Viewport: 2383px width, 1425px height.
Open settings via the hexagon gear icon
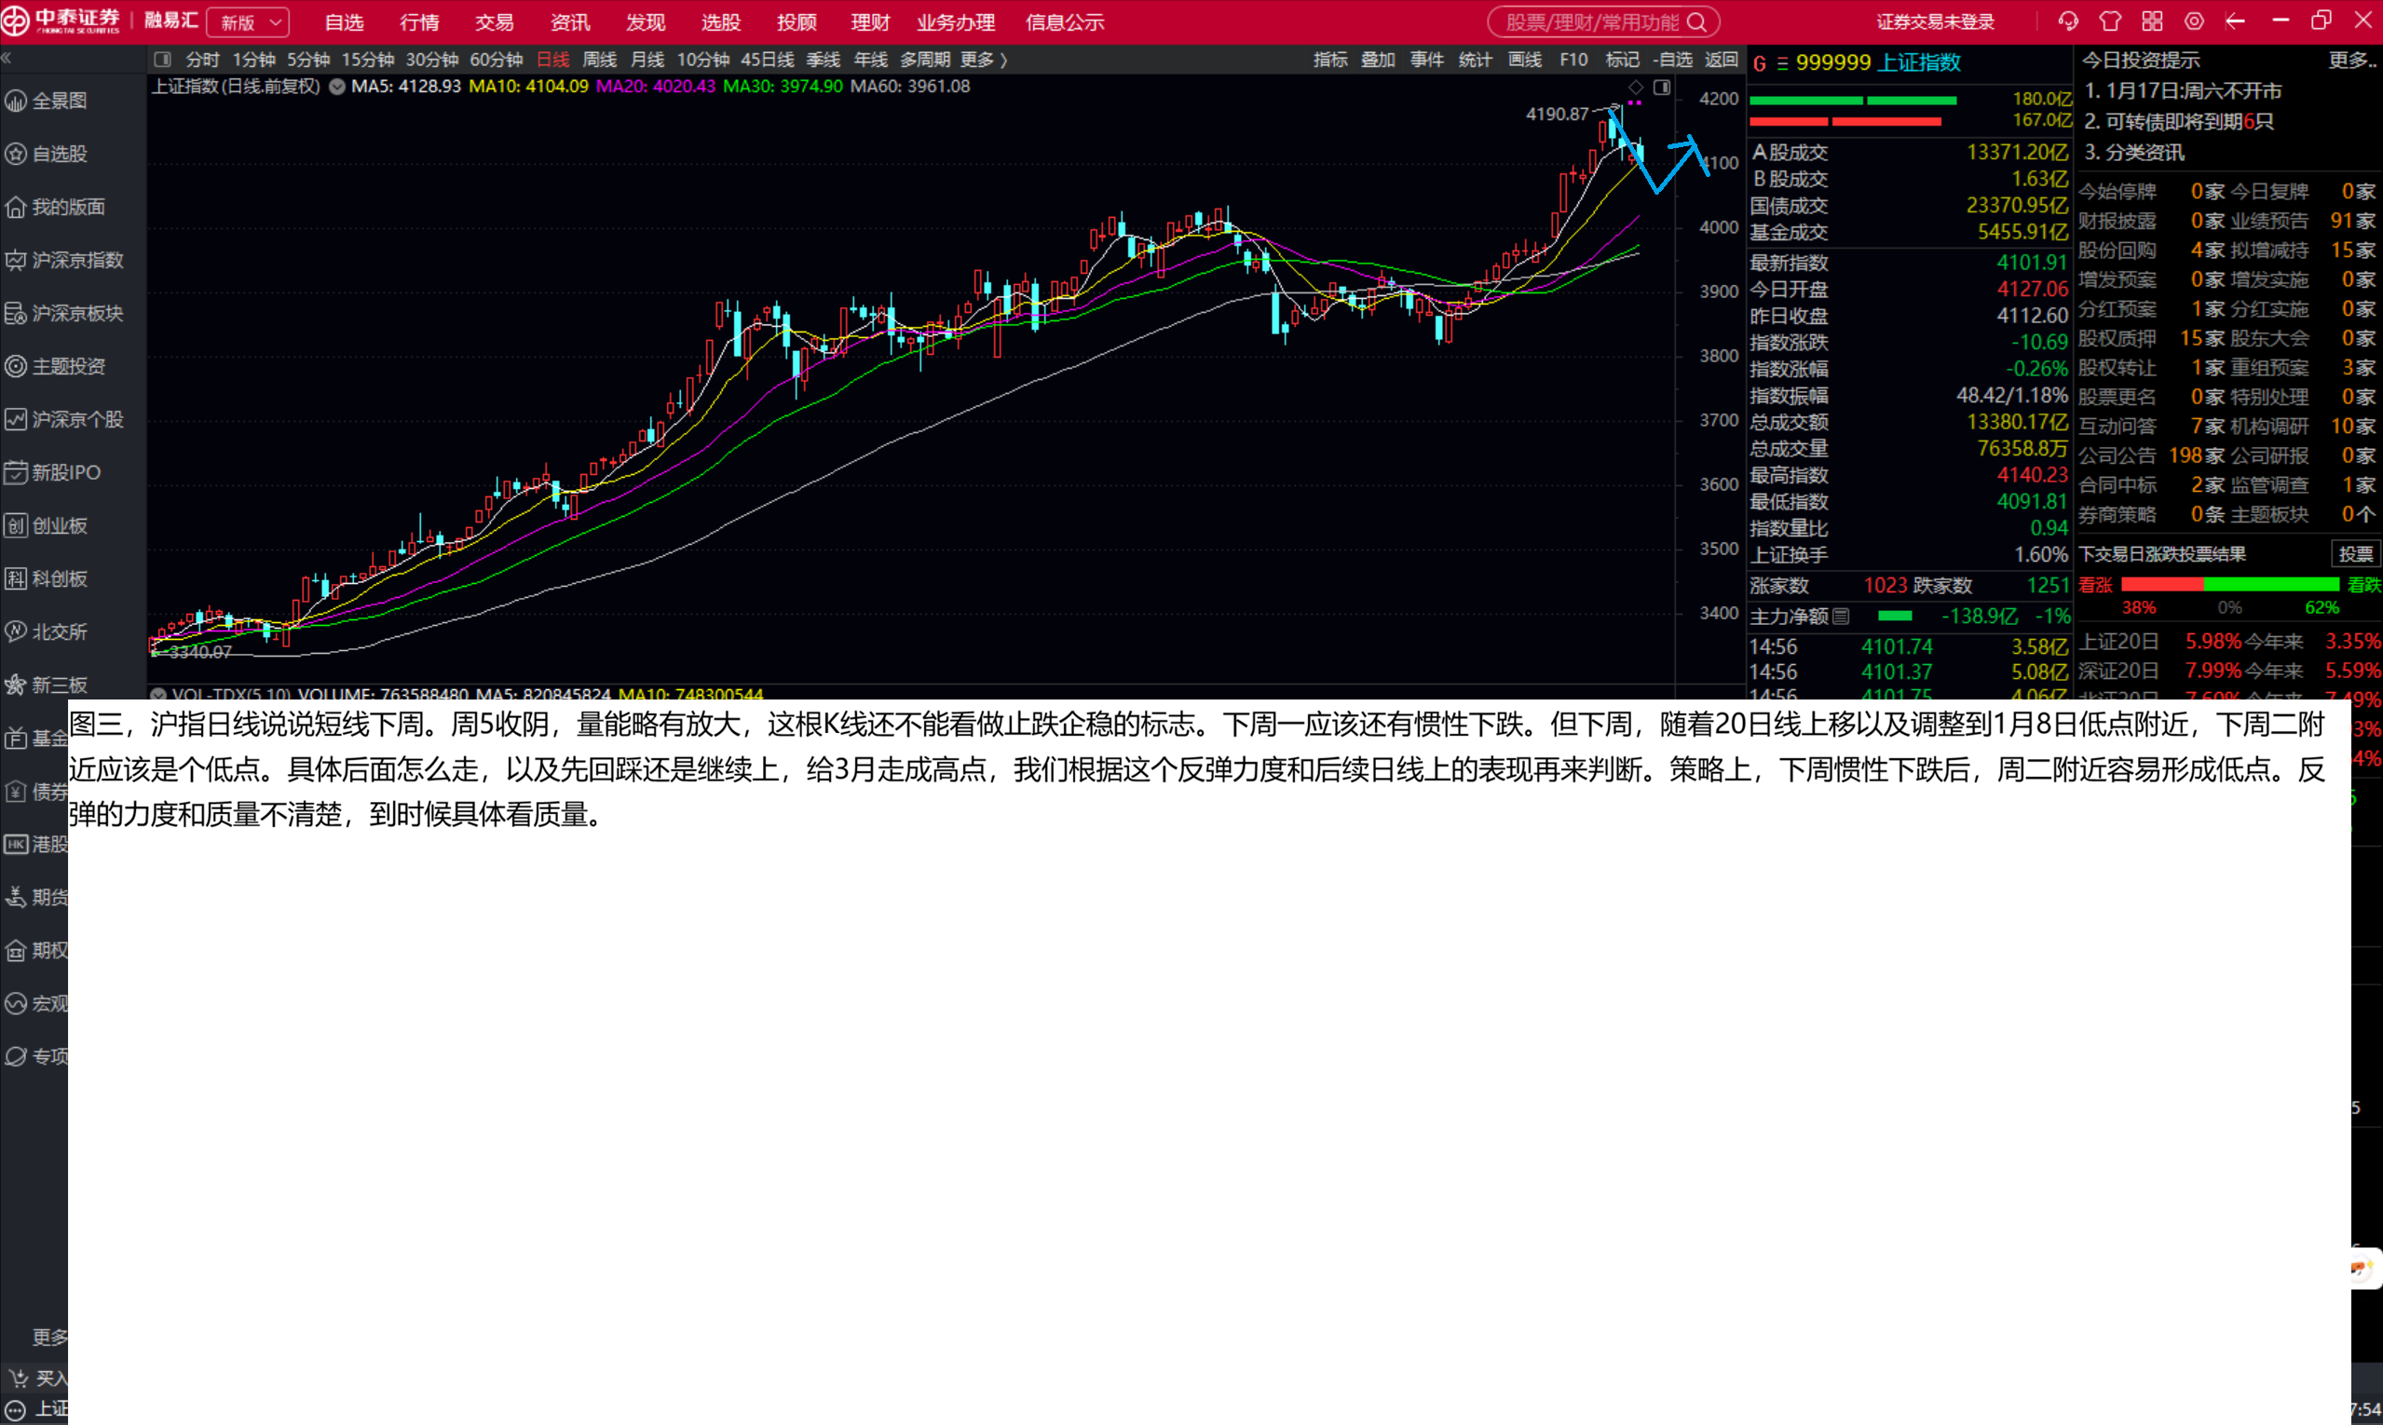point(2194,21)
